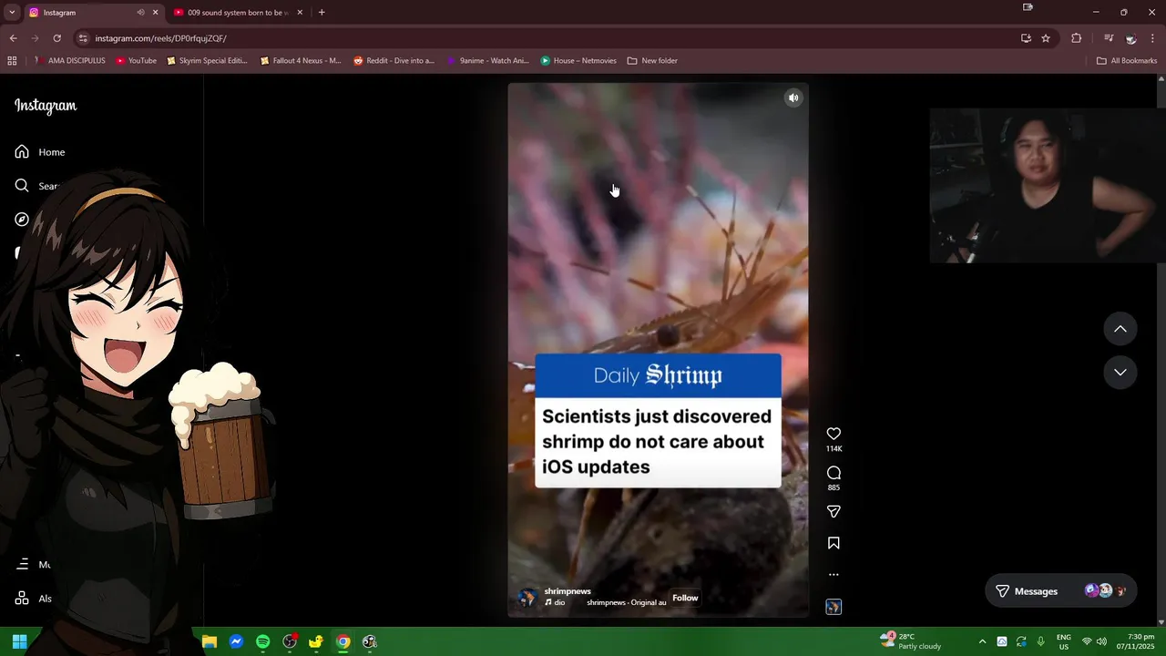Open Spotify from the taskbar
Viewport: 1166px width, 656px height.
[262, 641]
